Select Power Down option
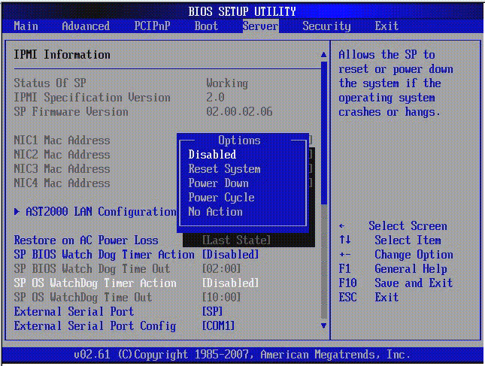485x366 pixels. click(x=218, y=183)
